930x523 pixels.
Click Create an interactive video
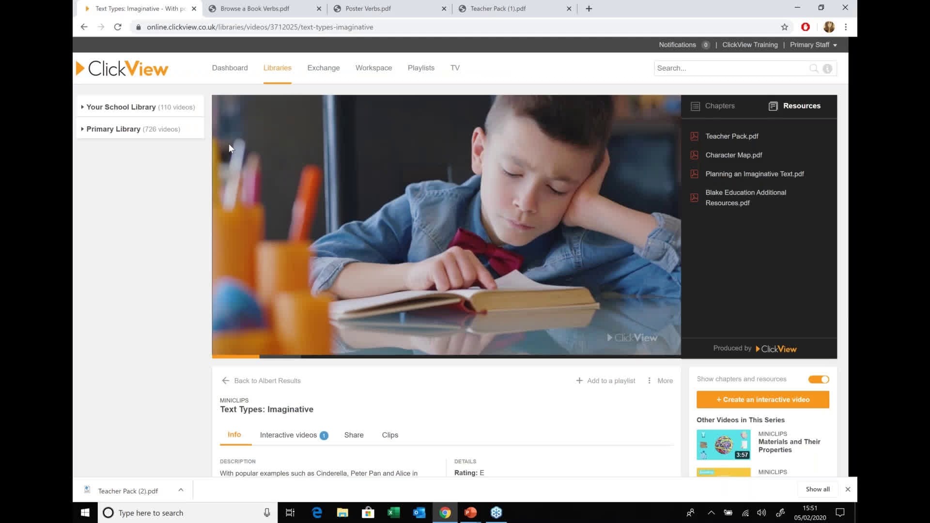(762, 400)
